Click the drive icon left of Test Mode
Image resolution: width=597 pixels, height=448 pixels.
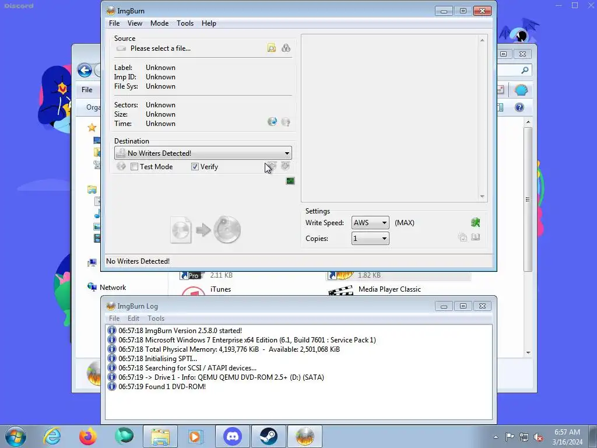click(121, 166)
